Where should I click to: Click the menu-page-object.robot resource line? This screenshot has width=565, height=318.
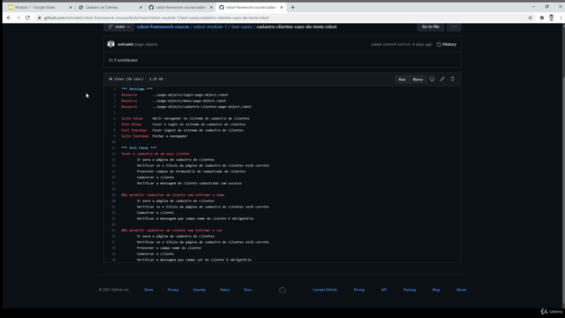click(174, 101)
